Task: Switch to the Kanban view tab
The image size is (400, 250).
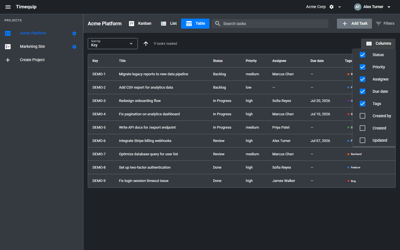Action: (140, 24)
